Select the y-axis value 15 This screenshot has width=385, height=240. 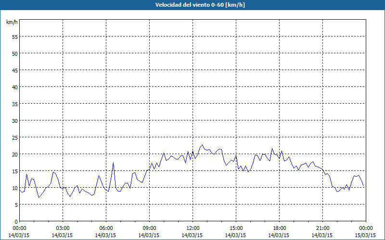[x=15, y=171]
